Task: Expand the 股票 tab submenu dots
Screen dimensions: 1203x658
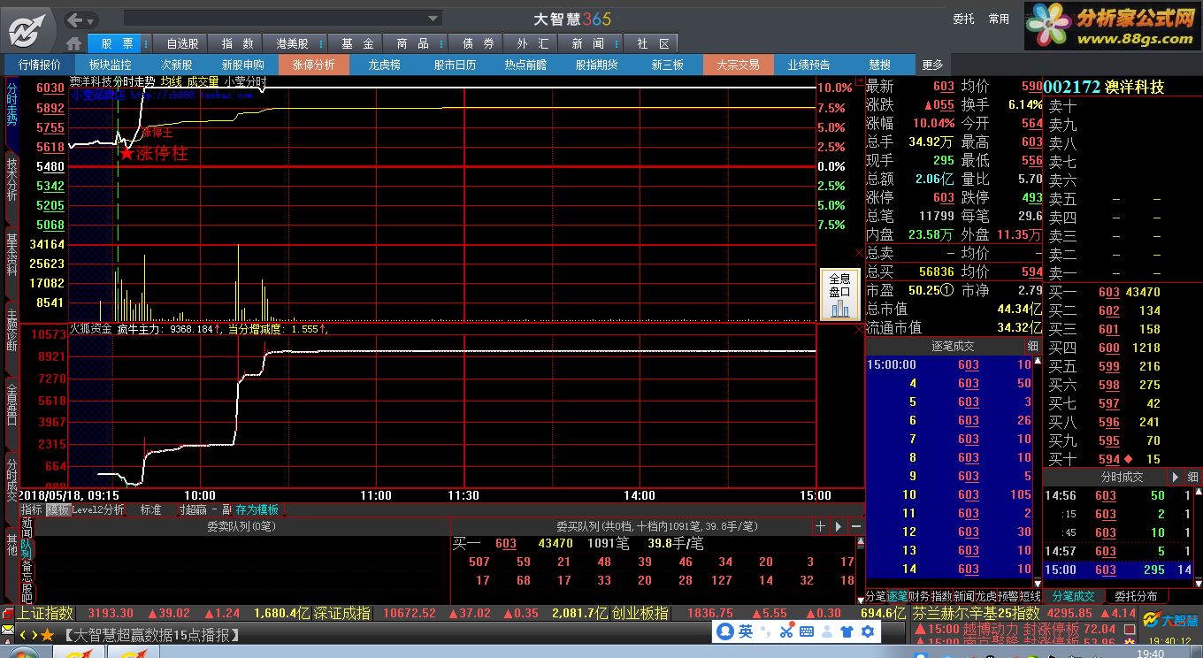Action: pyautogui.click(x=146, y=43)
